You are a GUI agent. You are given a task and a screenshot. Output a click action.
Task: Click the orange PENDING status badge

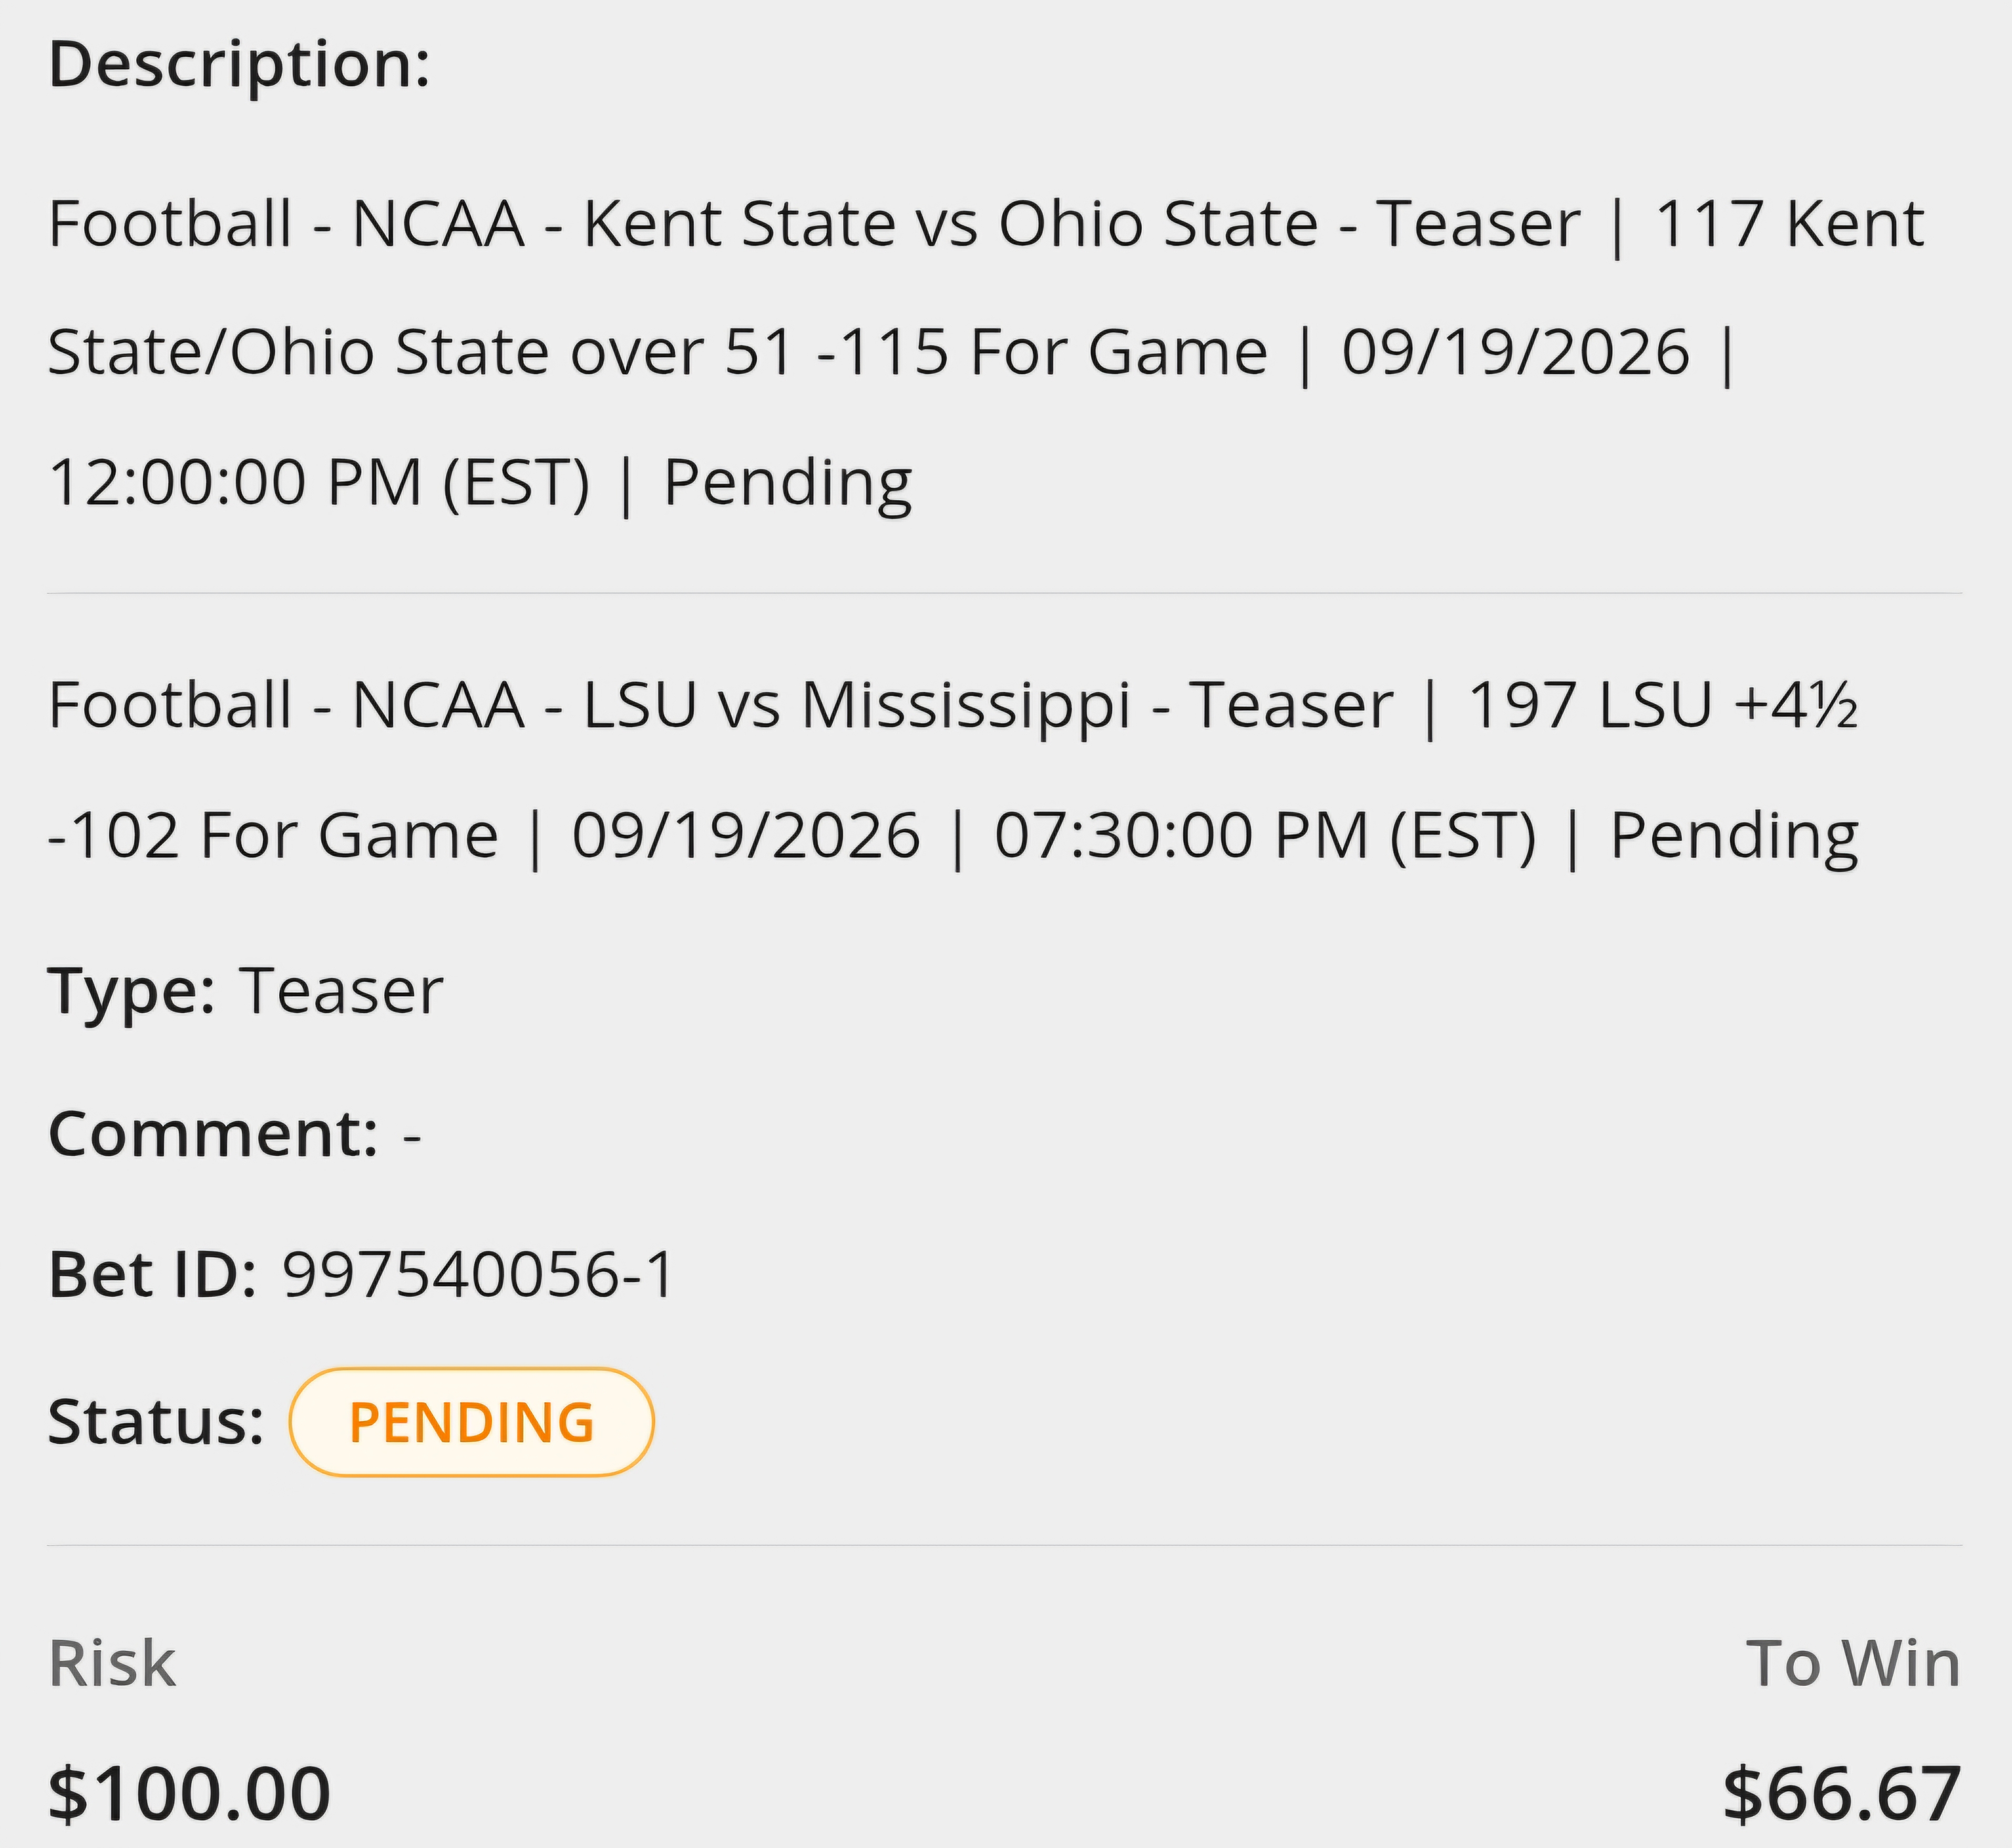[x=471, y=1422]
